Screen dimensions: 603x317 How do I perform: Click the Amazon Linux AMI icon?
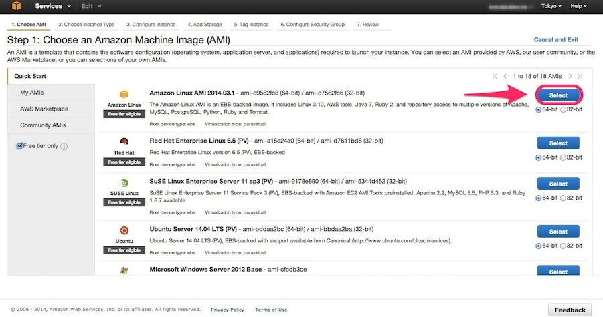pos(124,94)
